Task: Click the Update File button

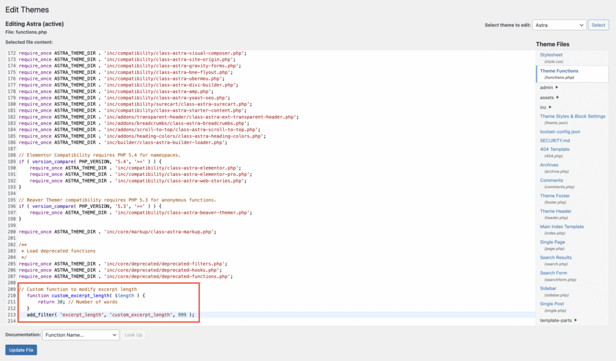Action: click(20, 350)
